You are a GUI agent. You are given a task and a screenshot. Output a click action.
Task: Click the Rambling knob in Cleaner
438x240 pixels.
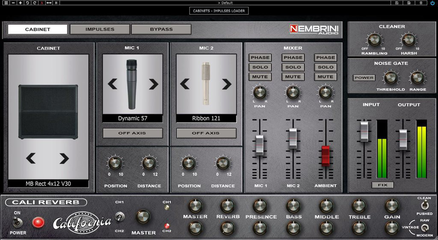coord(374,40)
